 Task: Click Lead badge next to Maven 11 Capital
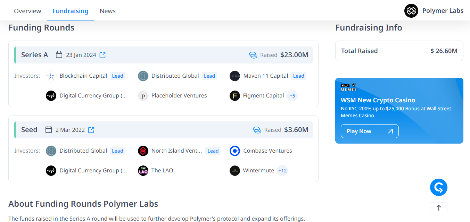pos(299,76)
